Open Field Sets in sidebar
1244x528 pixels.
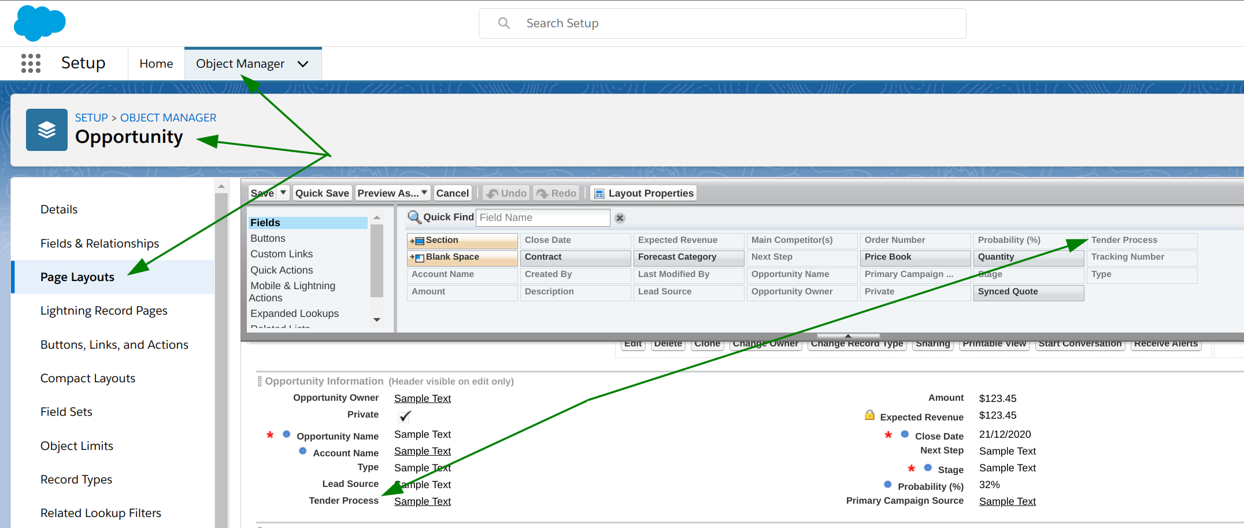click(x=66, y=412)
